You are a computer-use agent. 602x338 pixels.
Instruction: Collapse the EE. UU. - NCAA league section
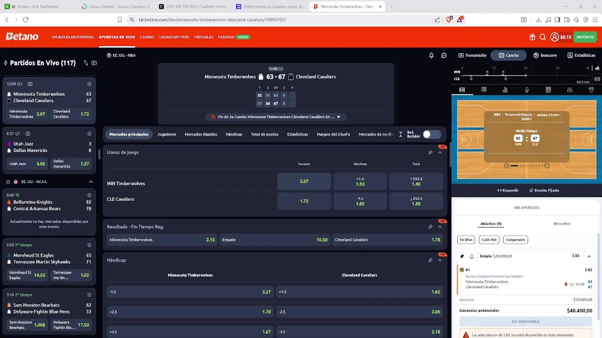coord(91,182)
